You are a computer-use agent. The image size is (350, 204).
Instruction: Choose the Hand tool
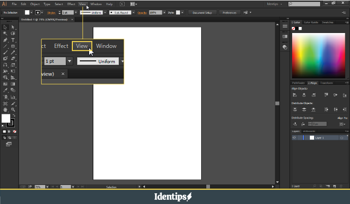coord(5,110)
